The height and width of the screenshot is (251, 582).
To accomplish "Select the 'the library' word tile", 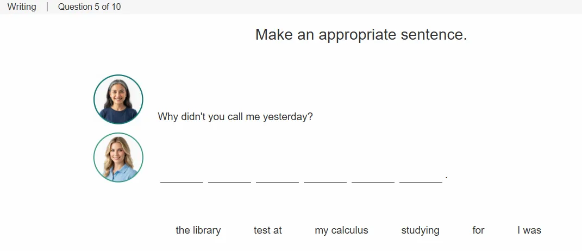I will tap(198, 230).
